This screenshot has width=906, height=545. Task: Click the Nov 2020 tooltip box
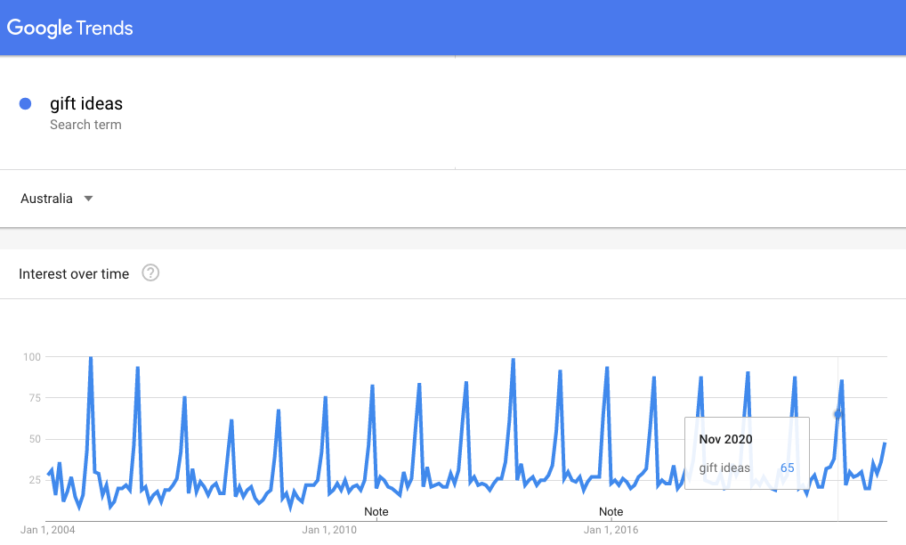[747, 453]
